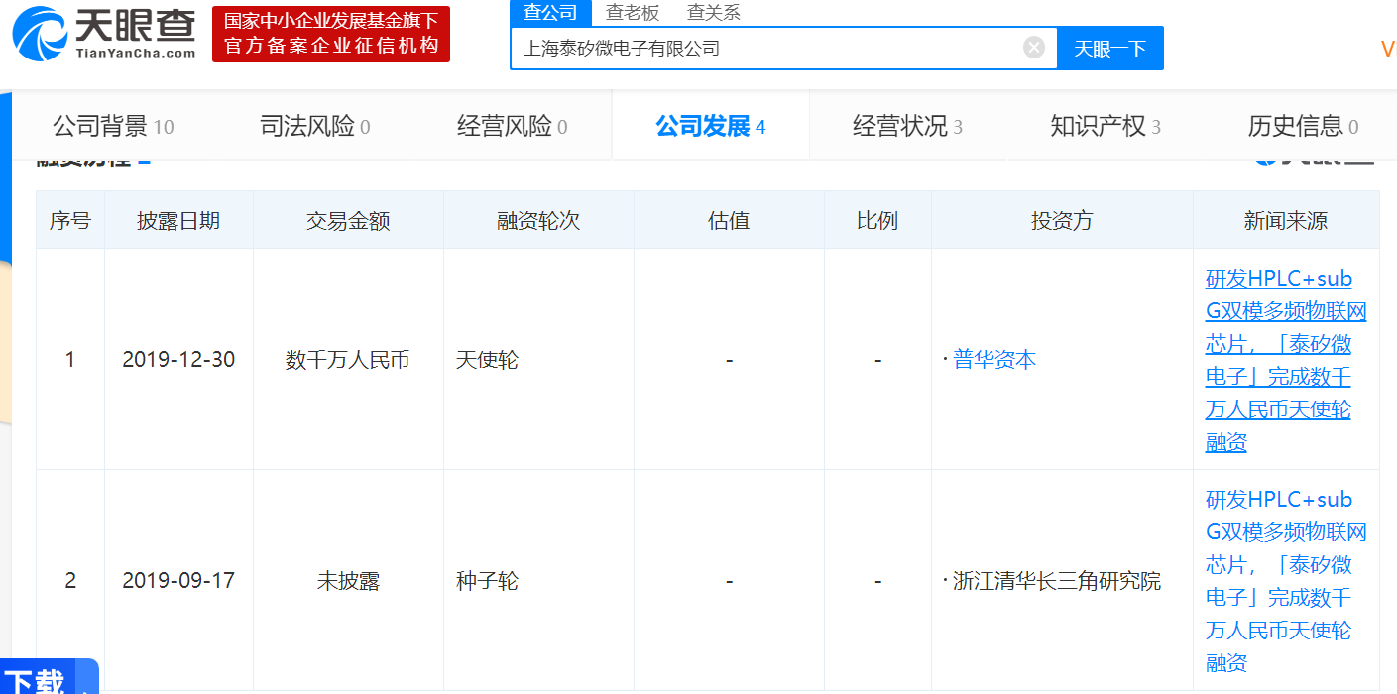Click the 披露日期 column header

178,221
